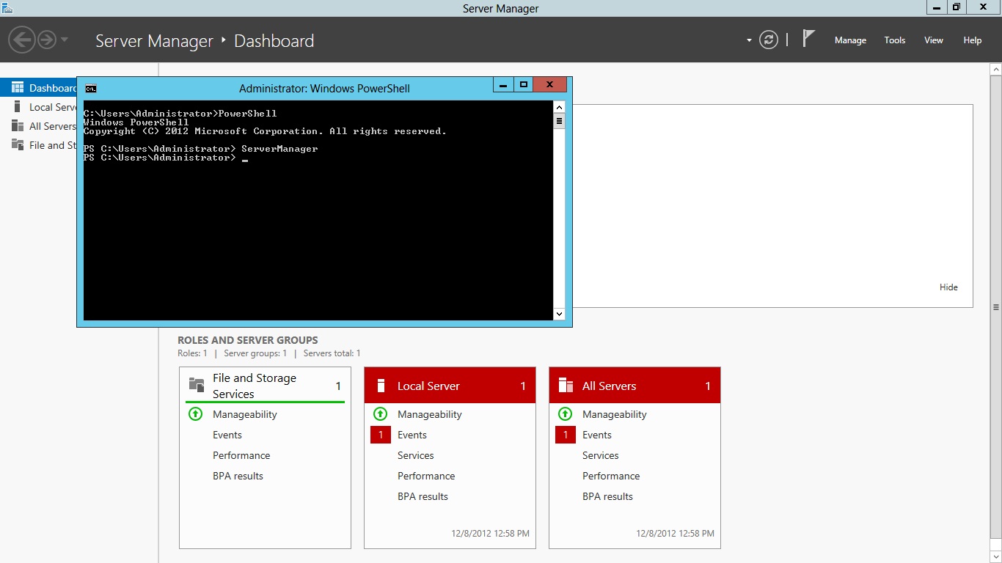The width and height of the screenshot is (1002, 563).
Task: Open the Events alert badge under All Servers
Action: click(x=565, y=435)
